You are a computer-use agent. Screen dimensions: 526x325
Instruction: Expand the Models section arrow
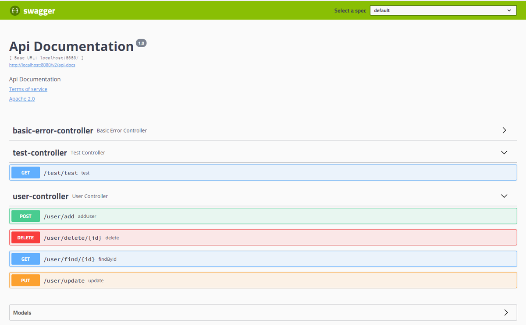pyautogui.click(x=506, y=313)
